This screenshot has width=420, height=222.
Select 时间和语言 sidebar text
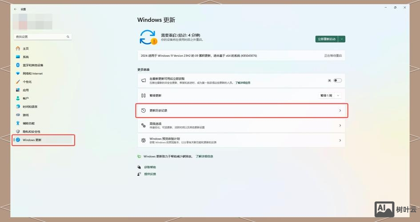pos(30,107)
